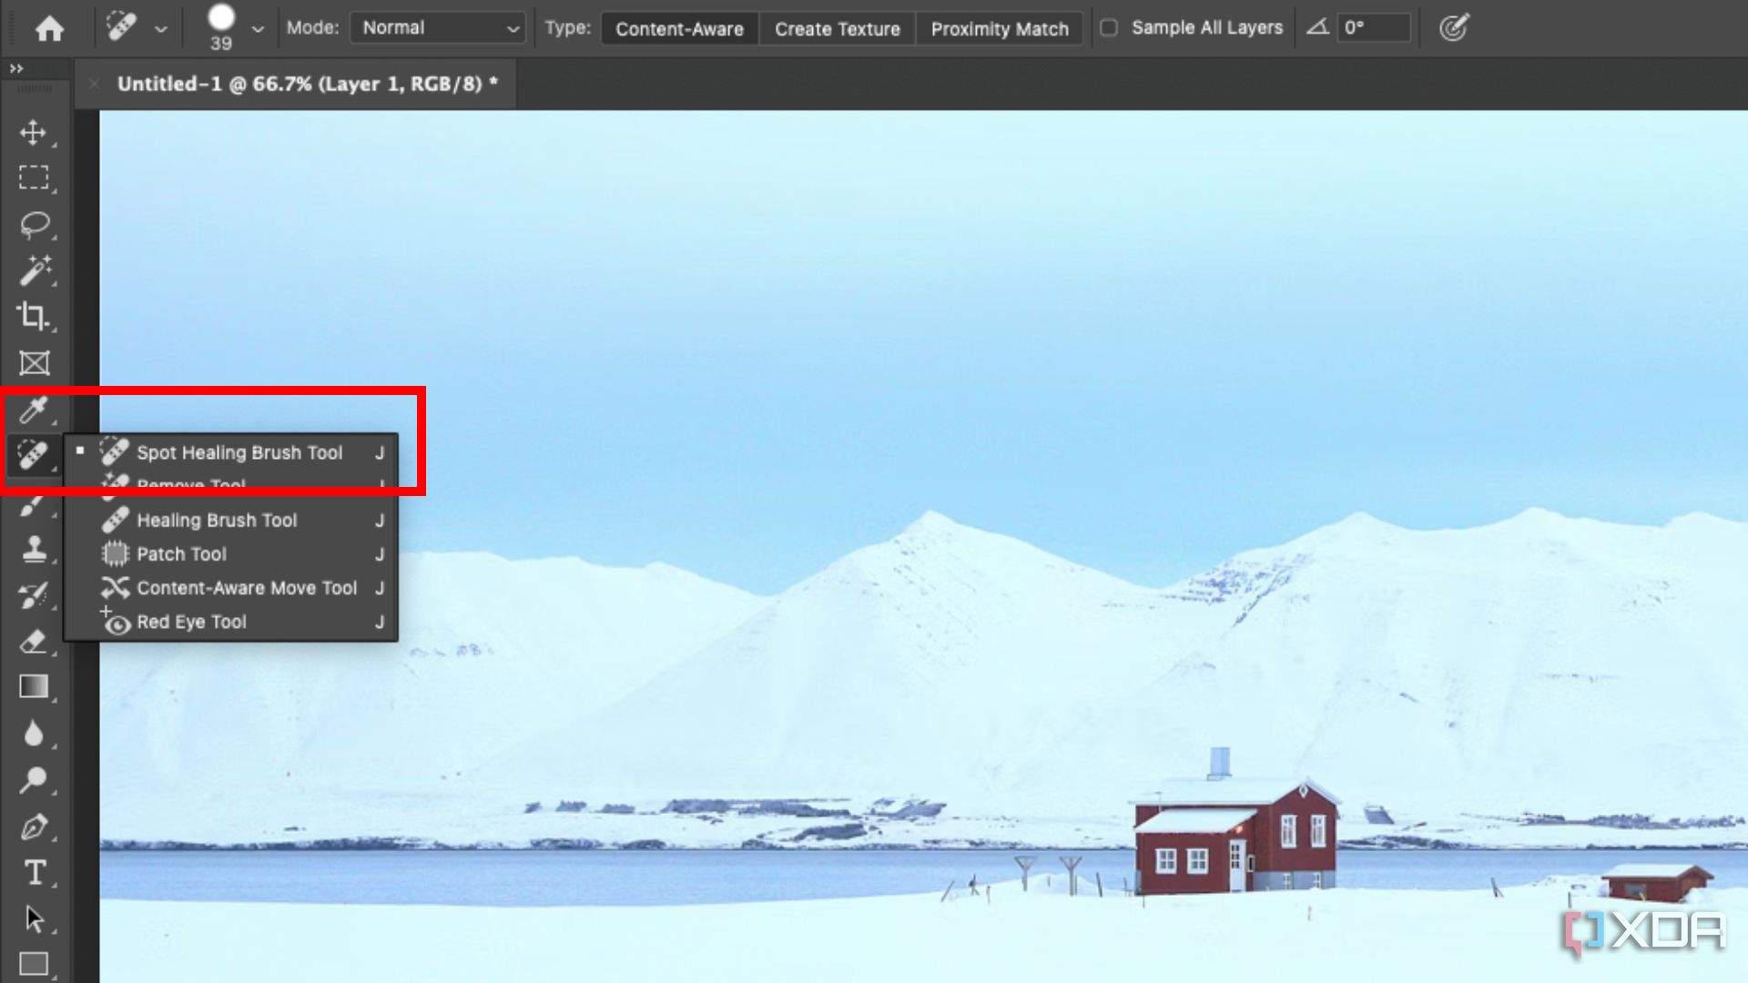The width and height of the screenshot is (1748, 983).
Task: Open the Mode dropdown menu
Action: point(436,26)
